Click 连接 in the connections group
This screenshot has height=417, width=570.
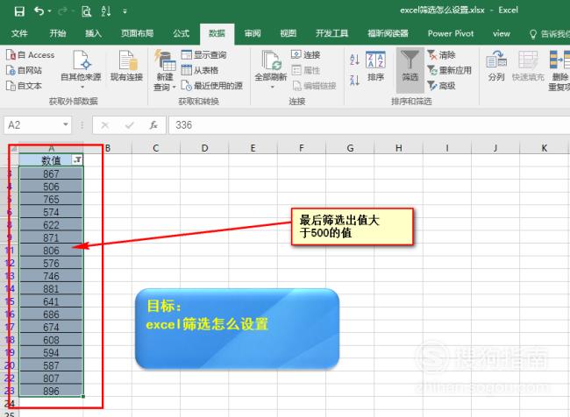point(305,55)
